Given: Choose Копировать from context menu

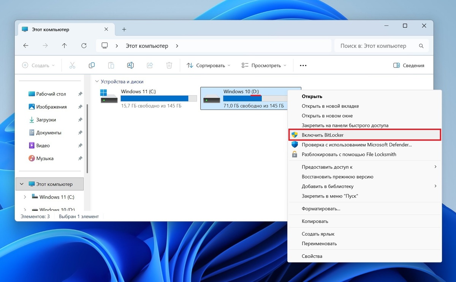Looking at the screenshot, I should pos(365,221).
